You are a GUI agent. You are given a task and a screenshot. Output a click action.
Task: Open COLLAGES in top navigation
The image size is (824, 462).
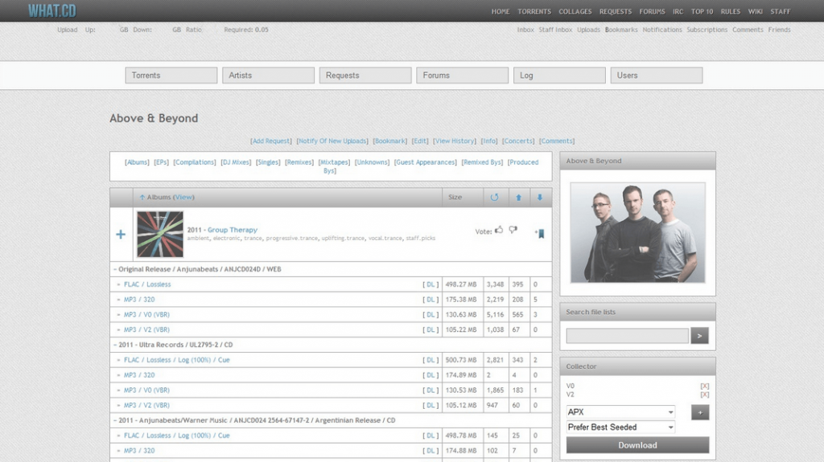(575, 11)
